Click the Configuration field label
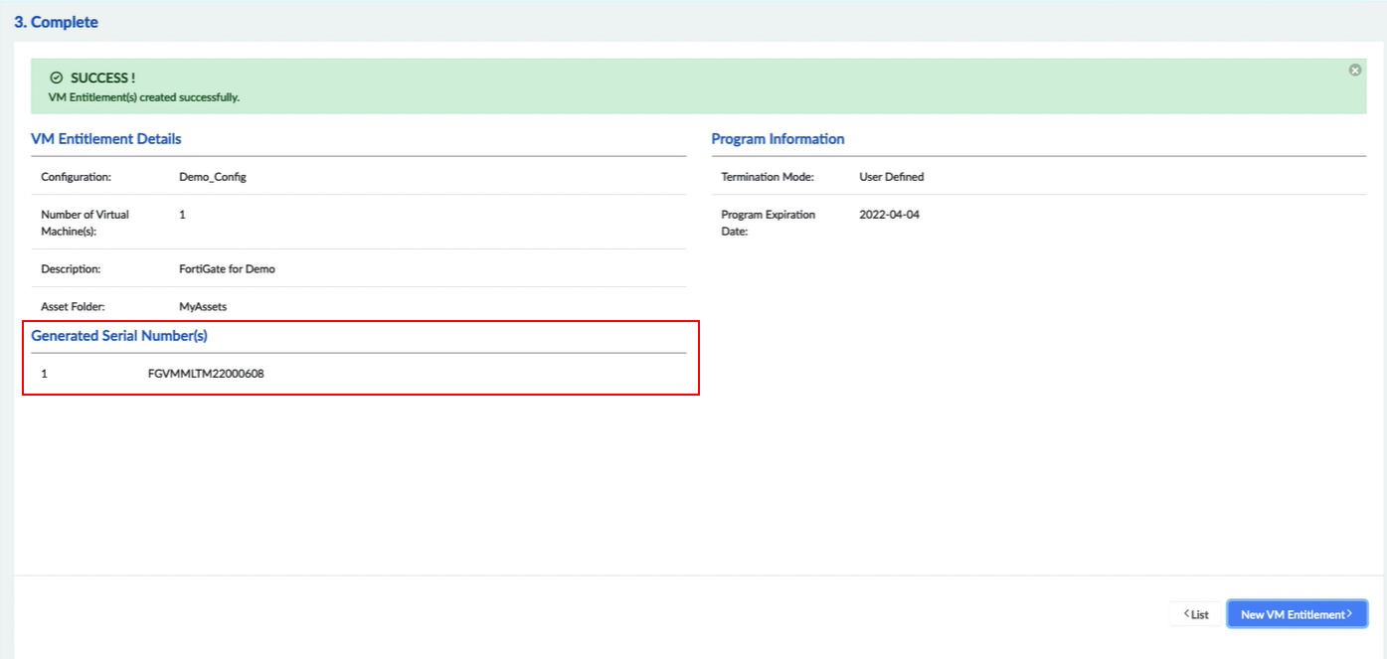The width and height of the screenshot is (1387, 659). click(70, 176)
